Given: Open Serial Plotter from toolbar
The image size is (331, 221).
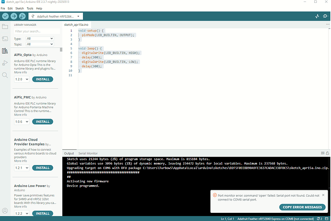Looking at the screenshot, I should click(316, 16).
